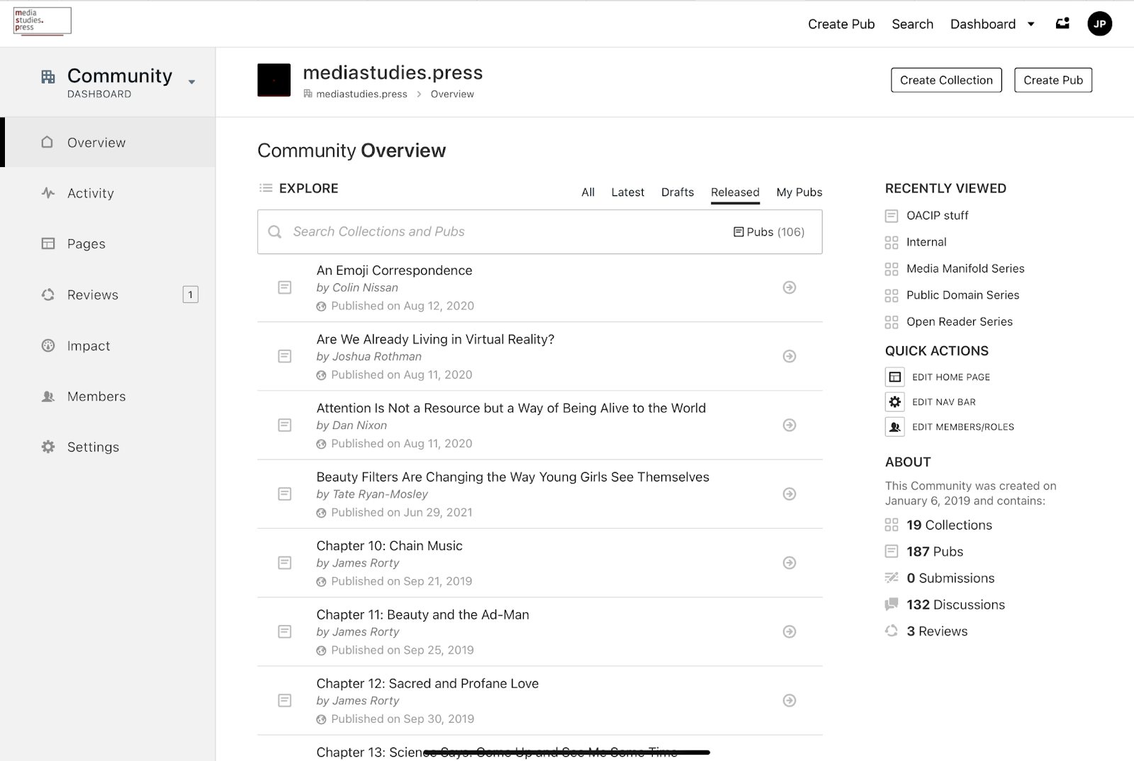Open the pub An Emoji Correspondence
This screenshot has height=761, width=1134.
(x=394, y=270)
